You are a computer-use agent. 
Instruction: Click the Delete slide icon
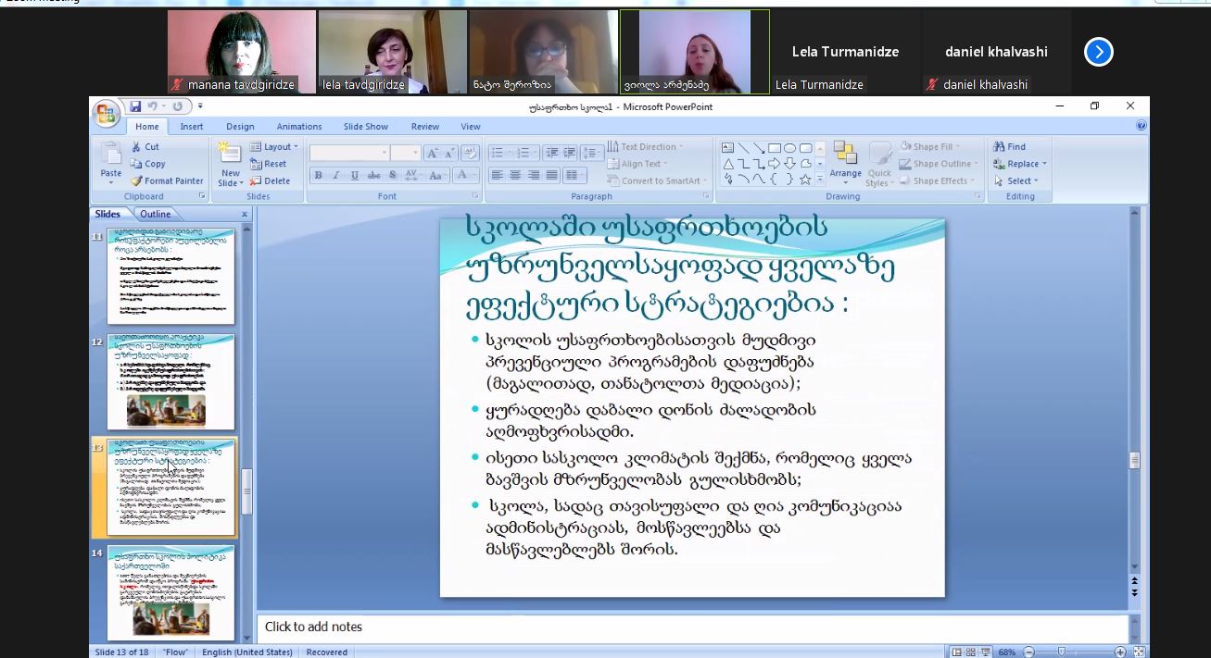coord(256,181)
